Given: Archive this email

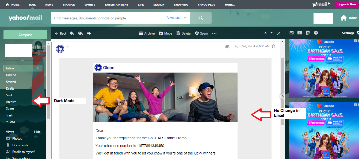Looking at the screenshot, I should click(x=147, y=33).
